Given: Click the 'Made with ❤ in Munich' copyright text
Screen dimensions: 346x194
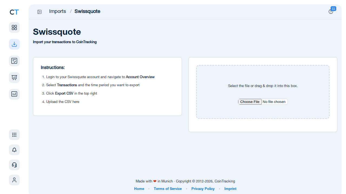Looking at the screenshot, I should click(185, 181).
